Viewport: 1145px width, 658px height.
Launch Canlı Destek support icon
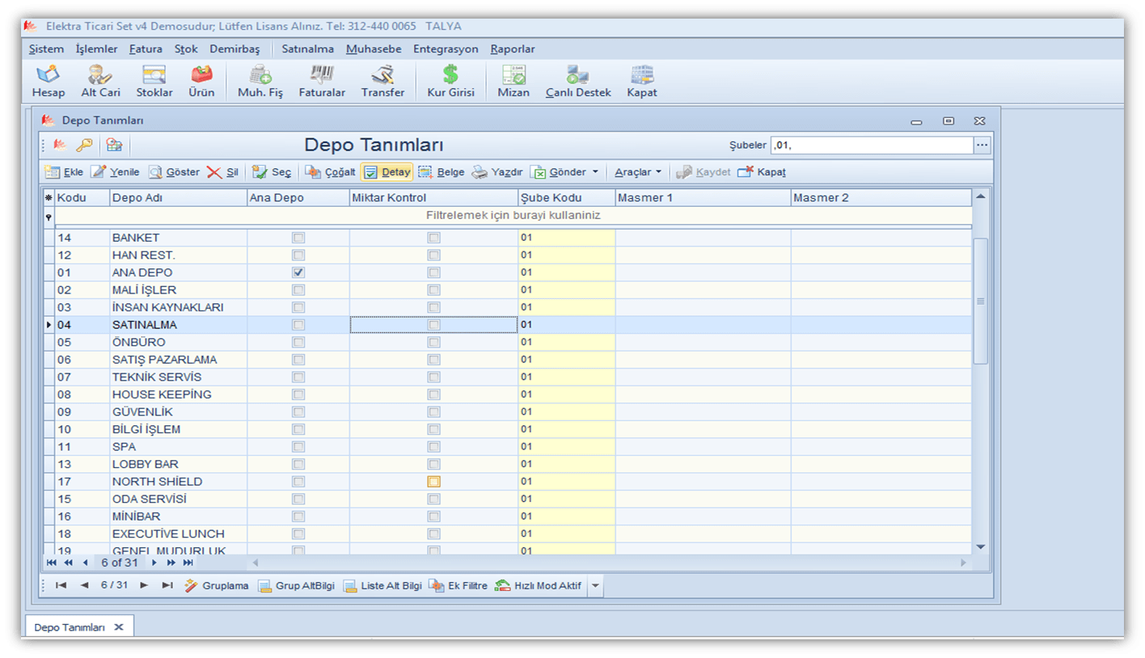click(578, 82)
